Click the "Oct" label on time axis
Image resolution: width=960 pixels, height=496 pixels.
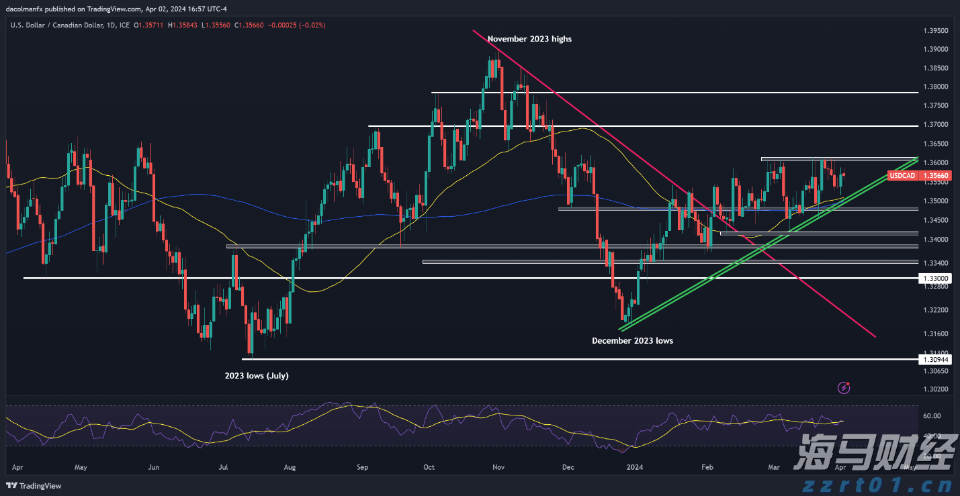[x=429, y=466]
